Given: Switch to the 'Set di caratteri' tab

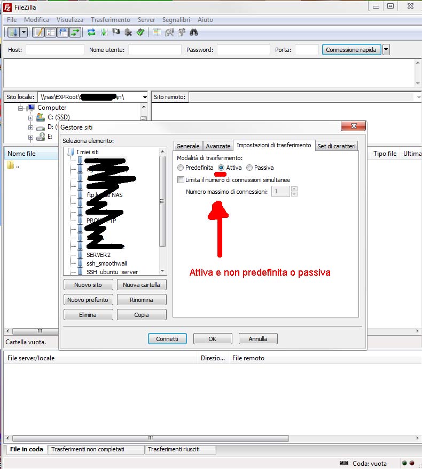Looking at the screenshot, I should 336,146.
